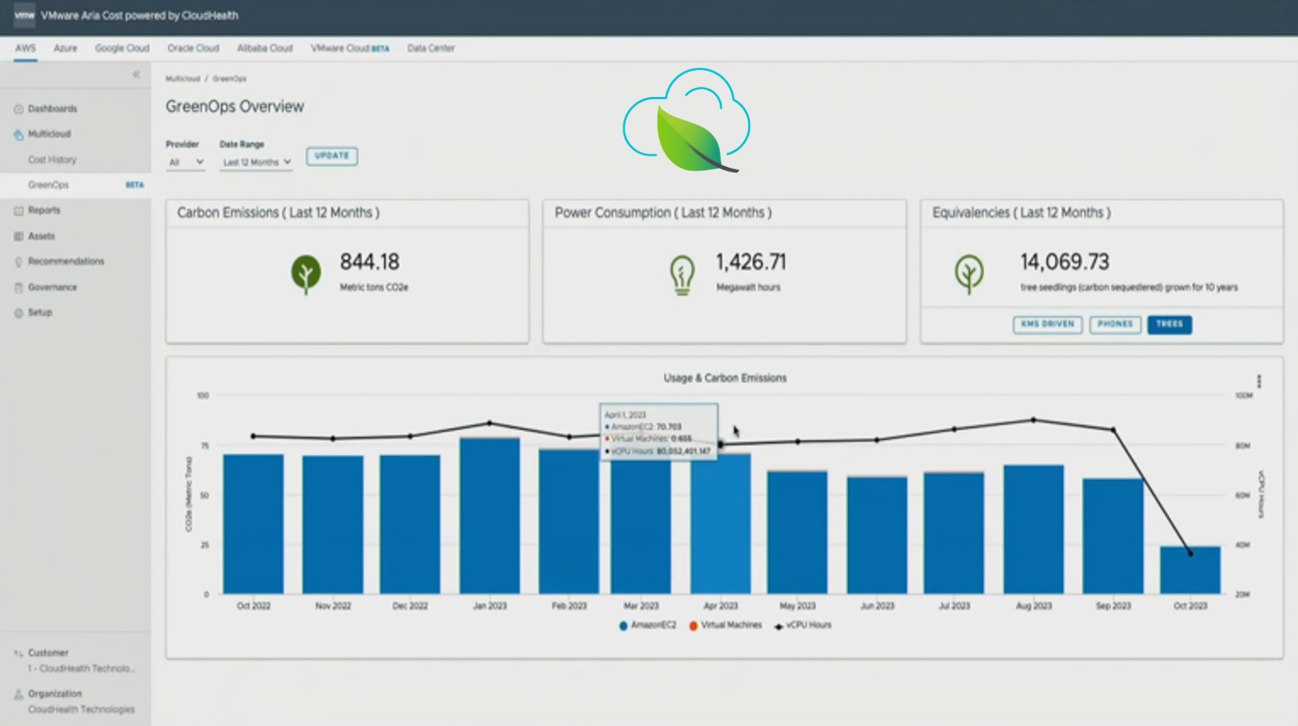Click the Dashboards icon in sidebar

[x=19, y=109]
